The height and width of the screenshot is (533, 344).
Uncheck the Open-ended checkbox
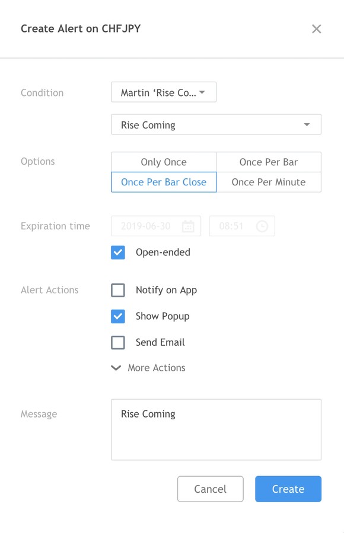(x=118, y=252)
